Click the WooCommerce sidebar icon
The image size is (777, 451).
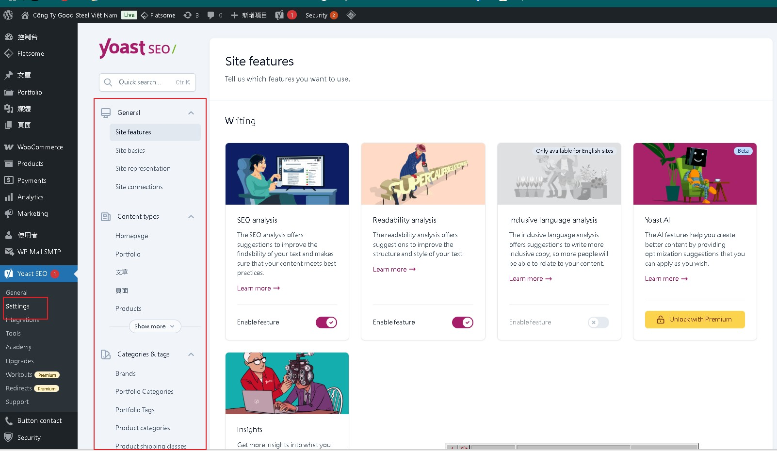coord(9,147)
